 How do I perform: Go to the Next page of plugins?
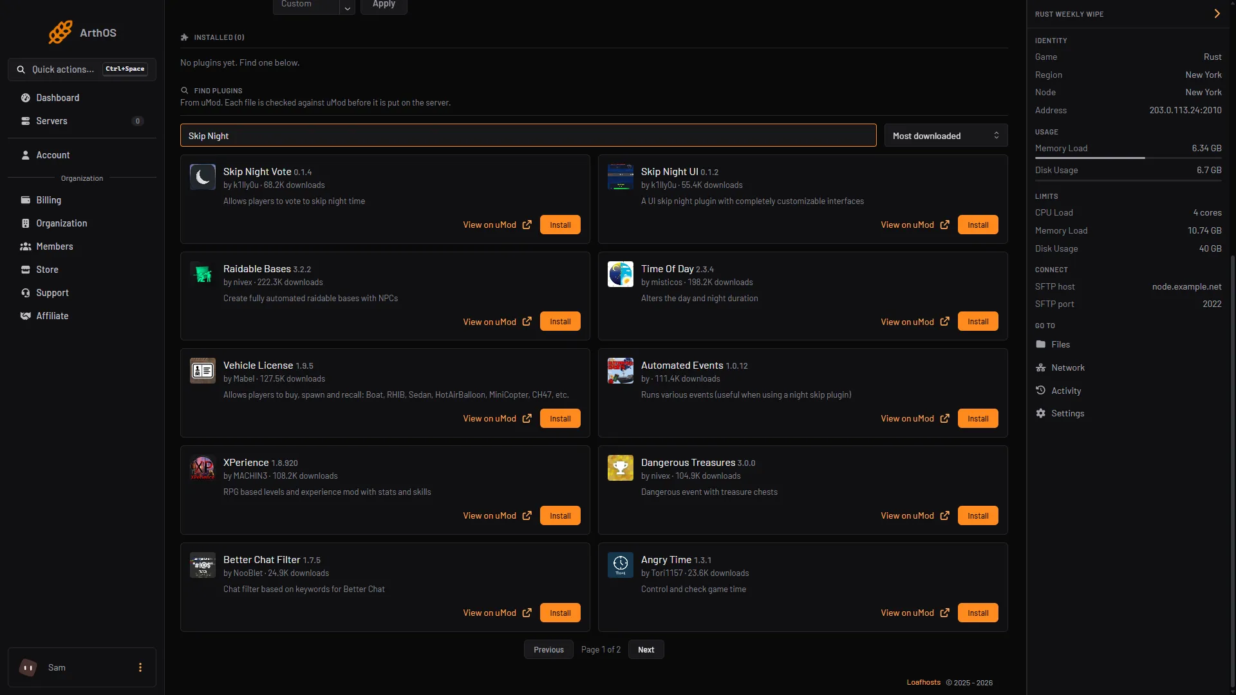(646, 649)
